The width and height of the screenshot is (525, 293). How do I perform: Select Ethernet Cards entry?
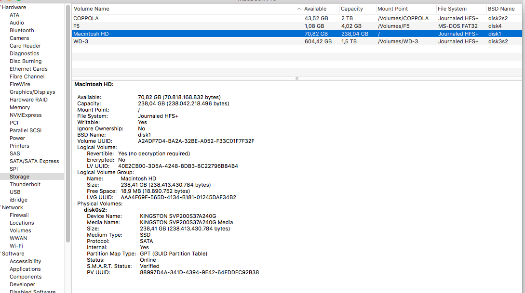pos(28,69)
